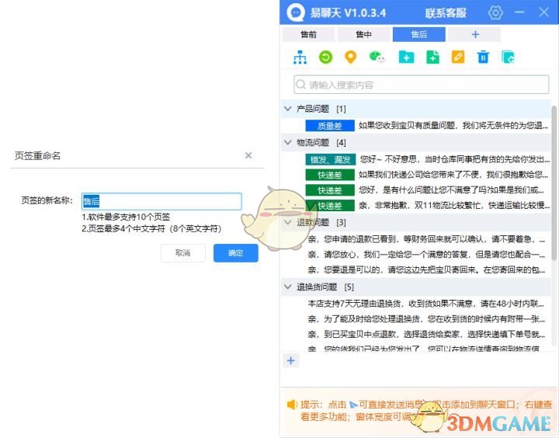Screen dimensions: 559x438
Task: Click the orange pencil edit icon
Action: coord(458,57)
